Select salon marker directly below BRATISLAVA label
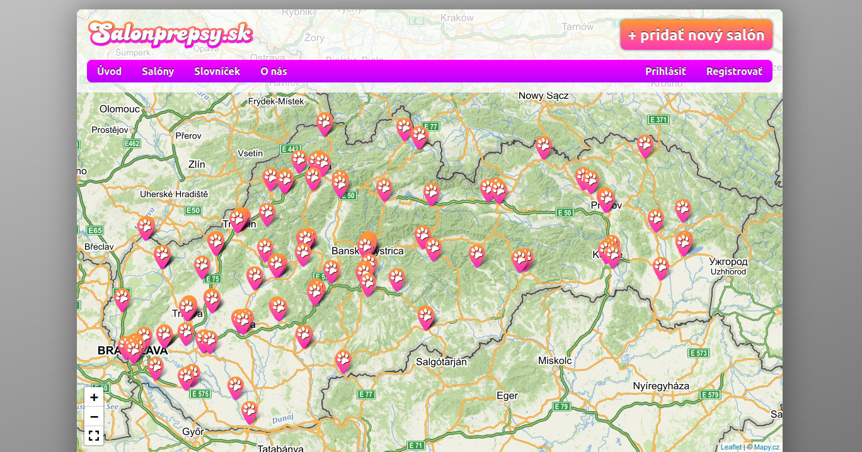The height and width of the screenshot is (452, 862). pos(156,368)
